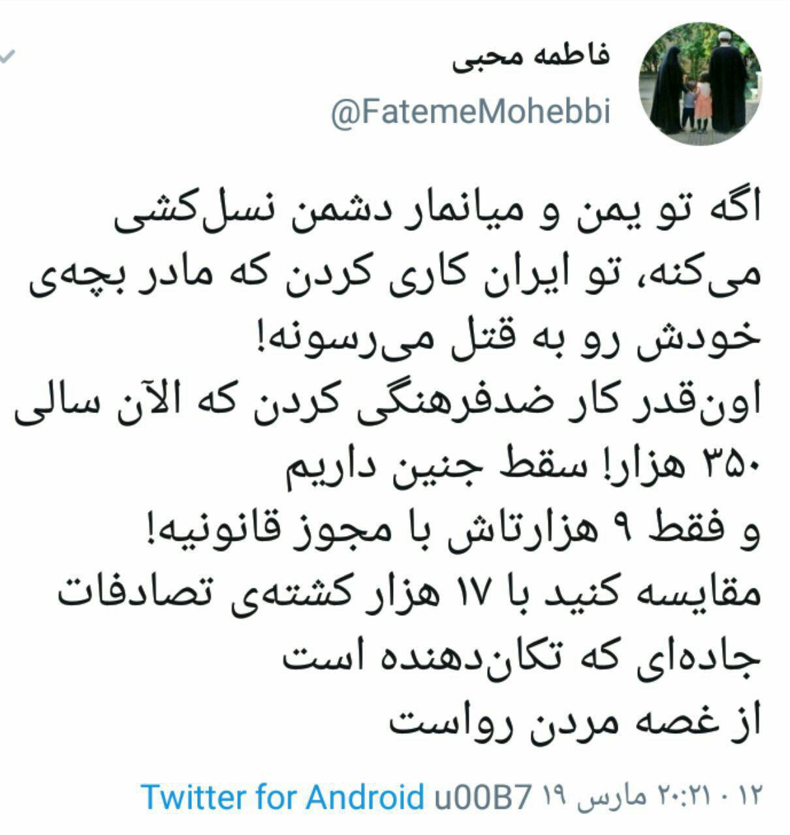Click the display name فاطمه محبی
The image size is (790, 835).
click(x=530, y=56)
